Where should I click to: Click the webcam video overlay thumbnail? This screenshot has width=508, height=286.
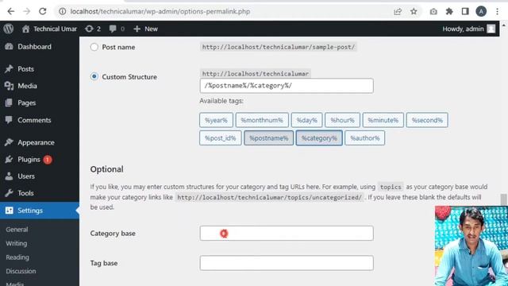point(471,246)
